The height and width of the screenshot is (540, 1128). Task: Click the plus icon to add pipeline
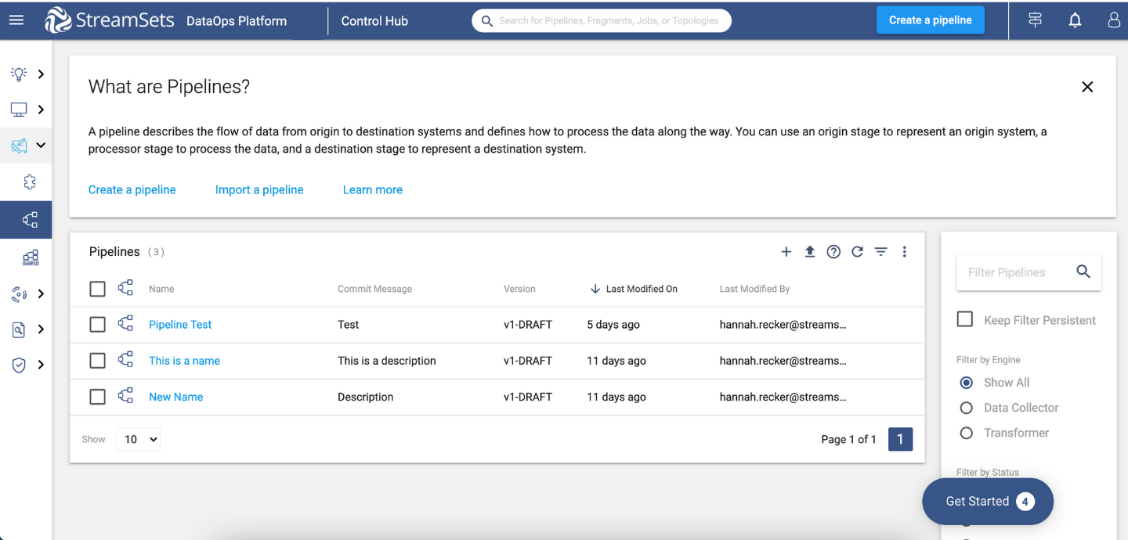pos(786,252)
